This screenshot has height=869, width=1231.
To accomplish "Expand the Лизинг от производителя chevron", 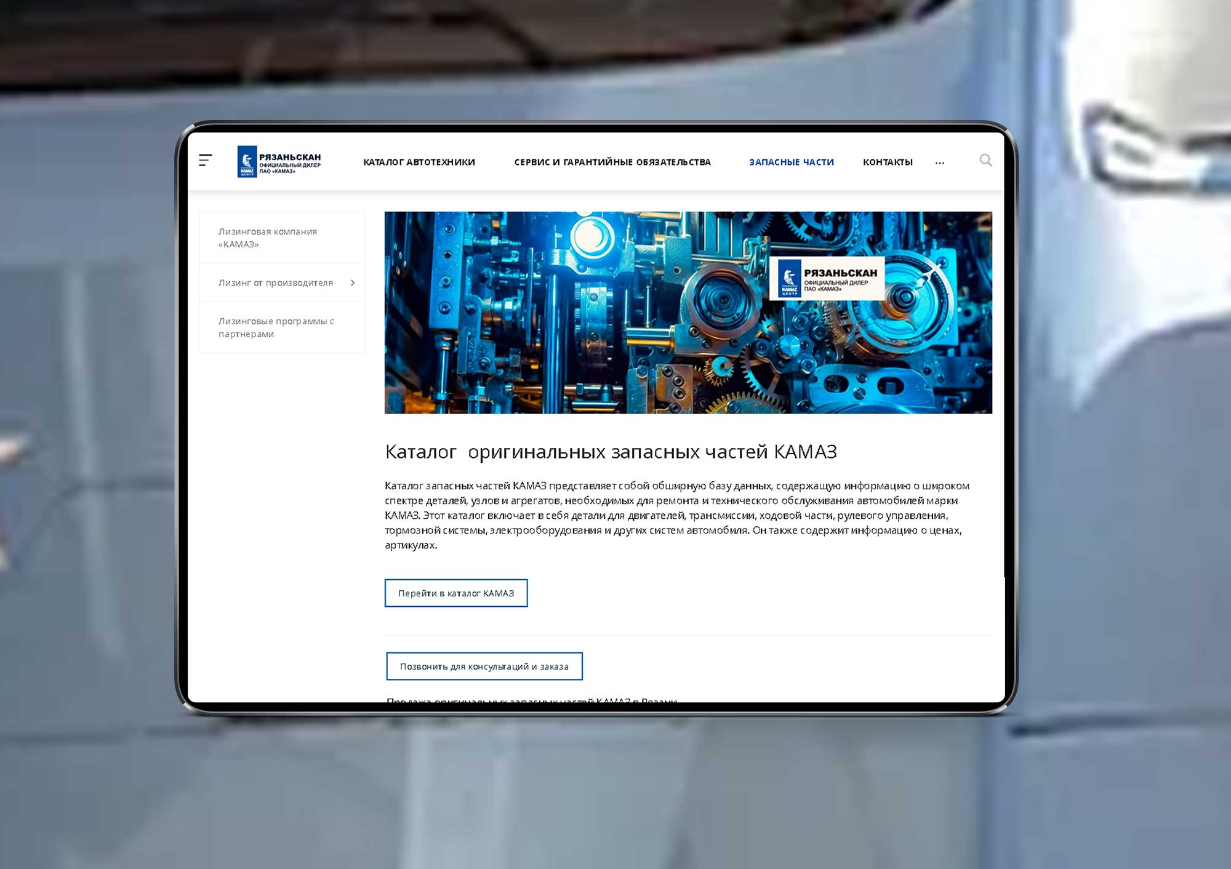I will [353, 283].
